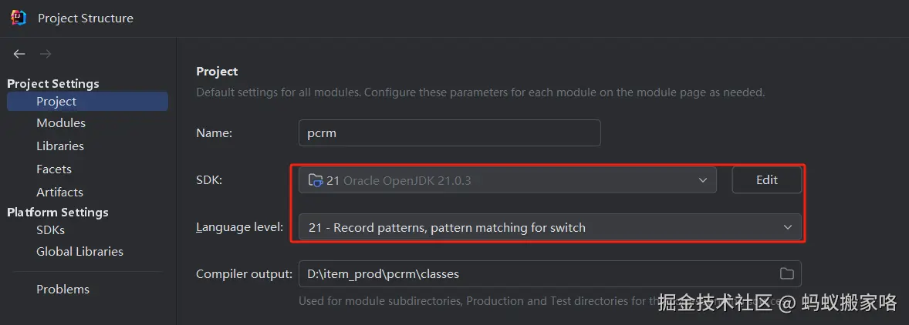Click the SDK folder icon in dropdown
909x325 pixels.
click(x=315, y=180)
